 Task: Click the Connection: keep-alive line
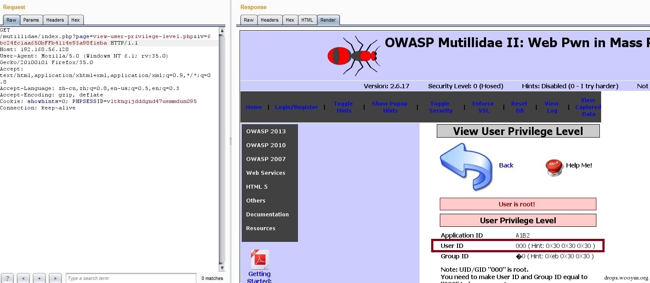point(38,108)
